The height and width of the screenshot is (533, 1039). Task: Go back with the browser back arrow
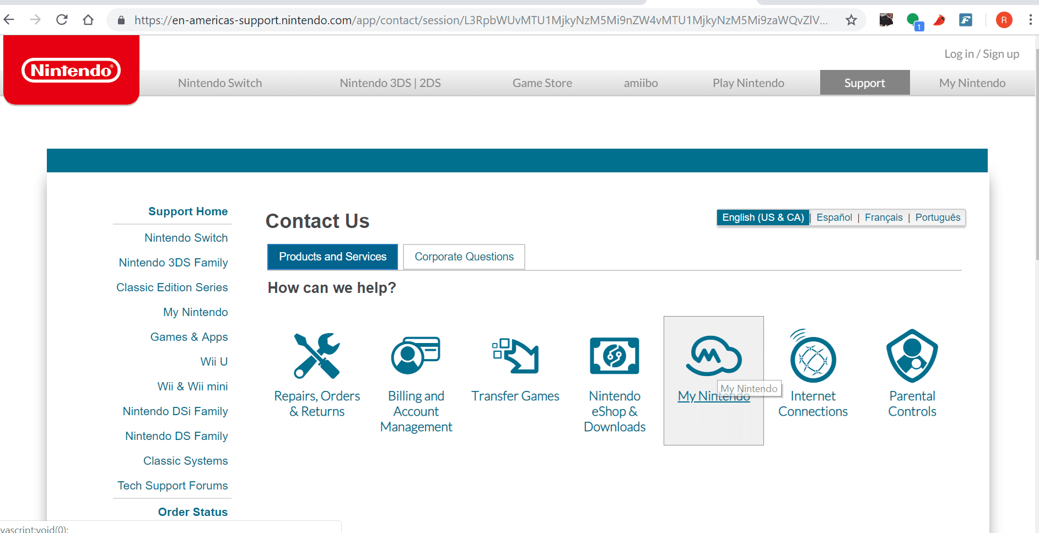point(9,20)
